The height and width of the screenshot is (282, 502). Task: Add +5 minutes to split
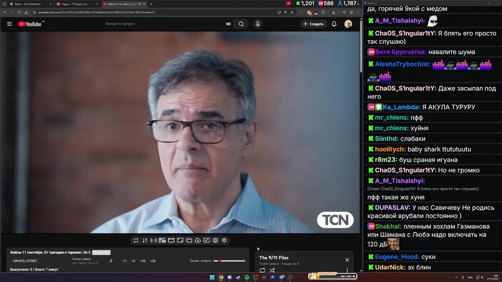click(x=133, y=261)
